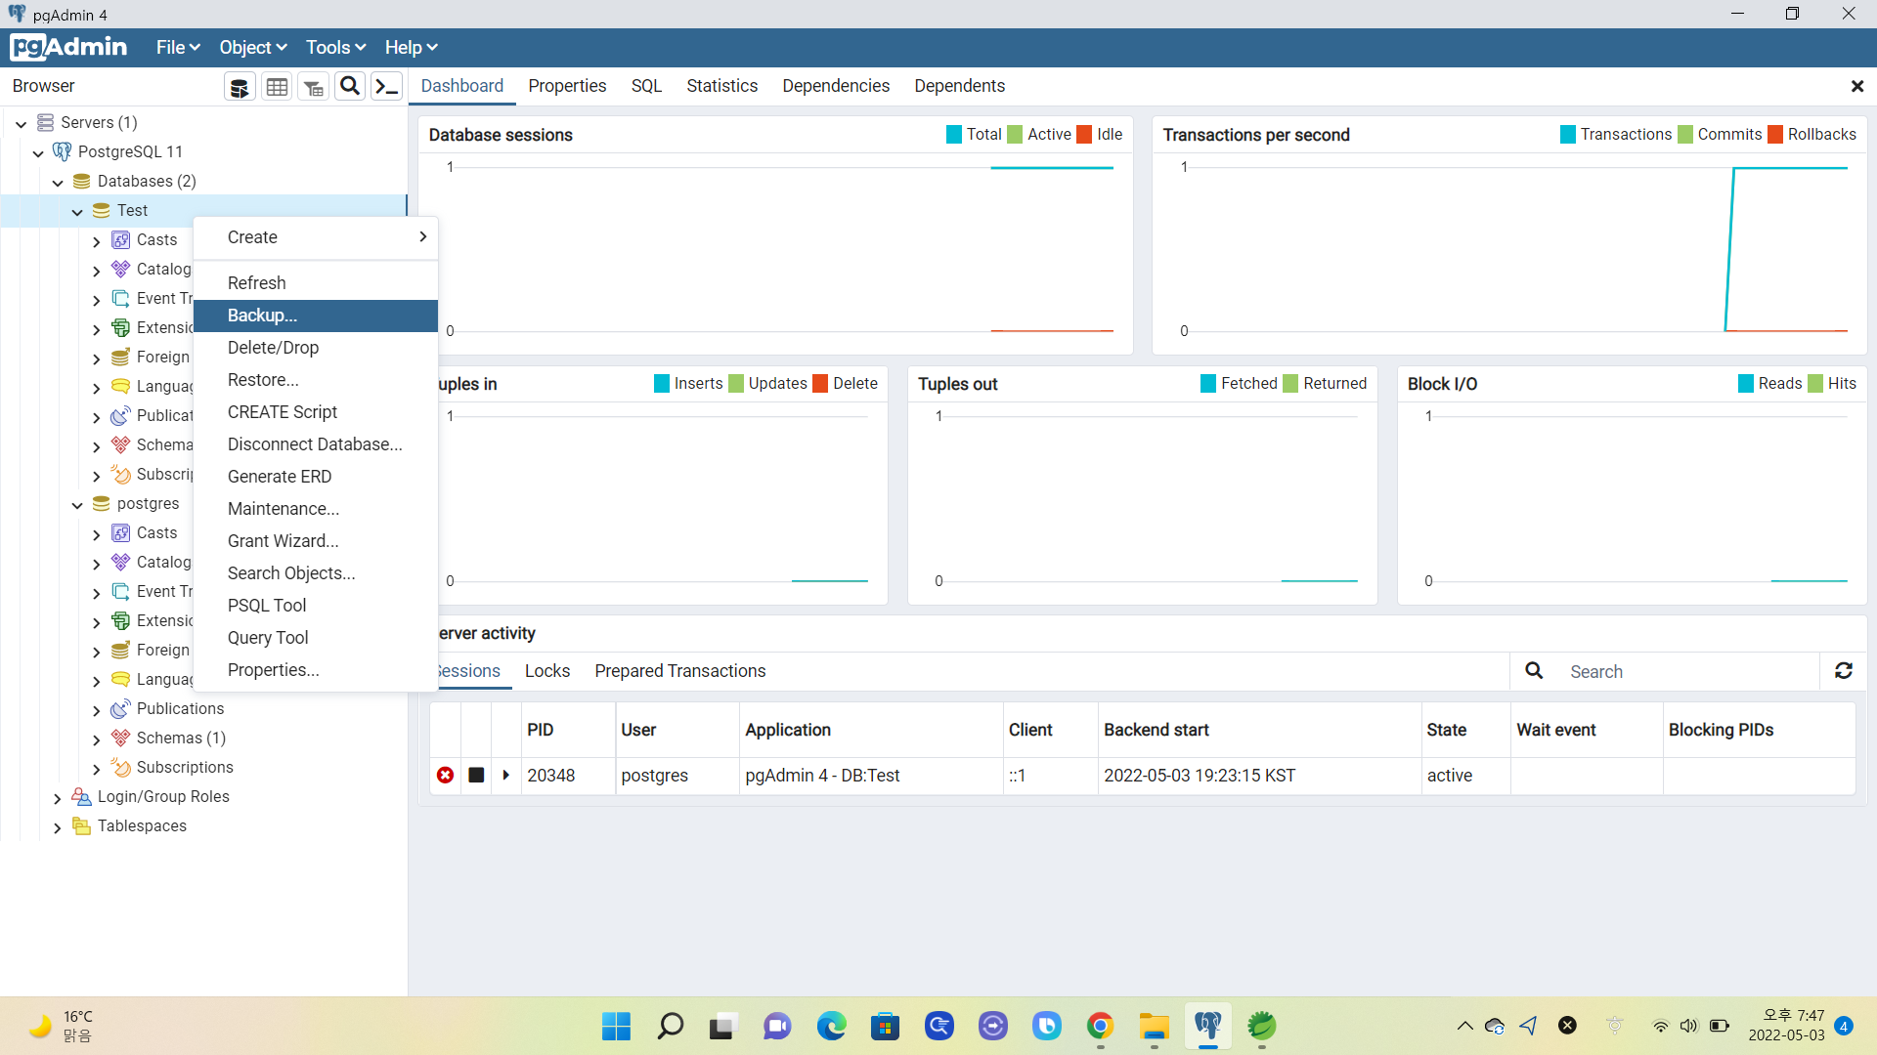Screen dimensions: 1877x1055
Task: Terminate session using red X icon
Action: point(446,776)
